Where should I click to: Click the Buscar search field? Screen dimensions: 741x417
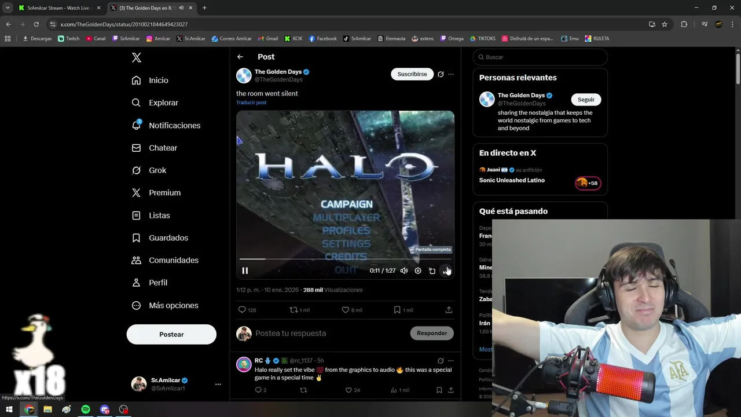pyautogui.click(x=540, y=57)
